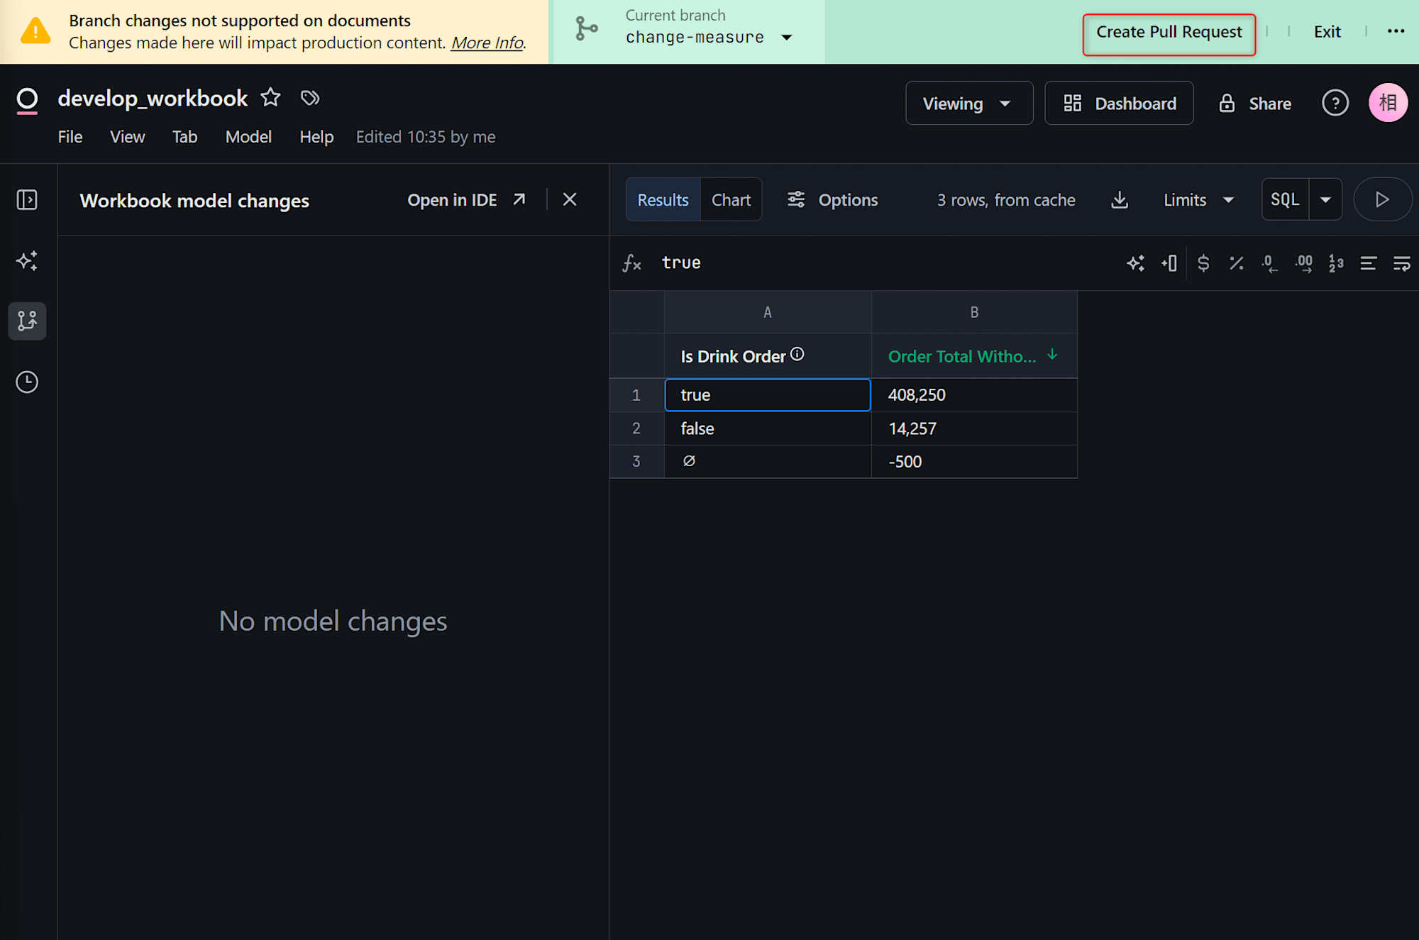1419x940 pixels.
Task: Open the File menu
Action: pos(70,136)
